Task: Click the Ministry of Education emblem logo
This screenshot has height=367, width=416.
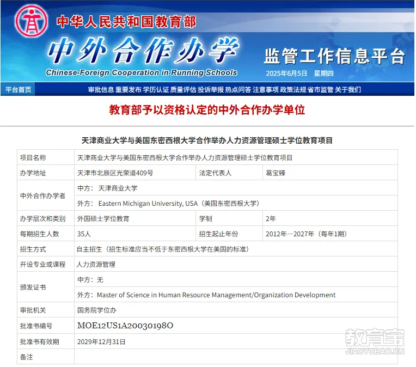Action: coord(31,21)
